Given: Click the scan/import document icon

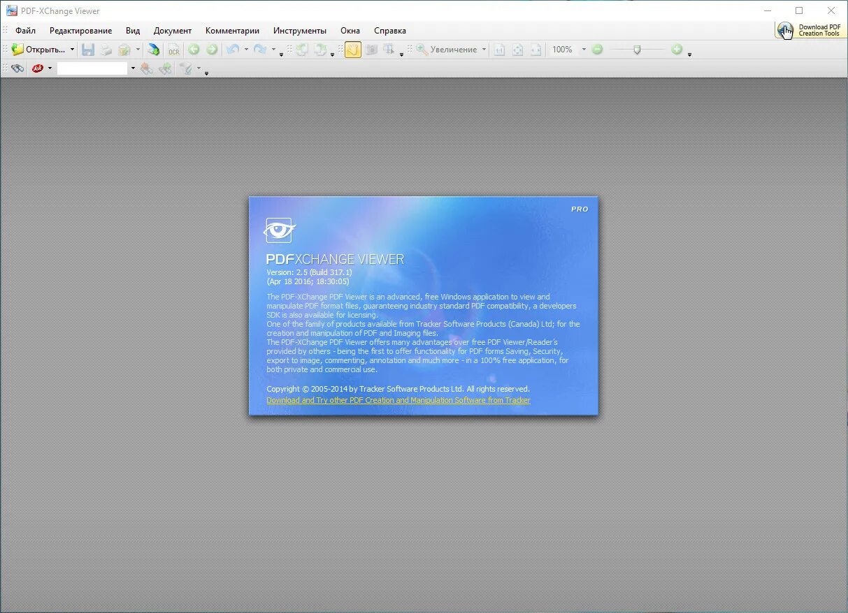Looking at the screenshot, I should 154,50.
